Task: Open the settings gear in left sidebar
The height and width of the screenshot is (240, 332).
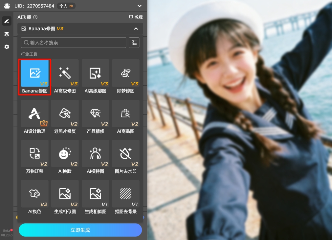Action: (x=7, y=47)
